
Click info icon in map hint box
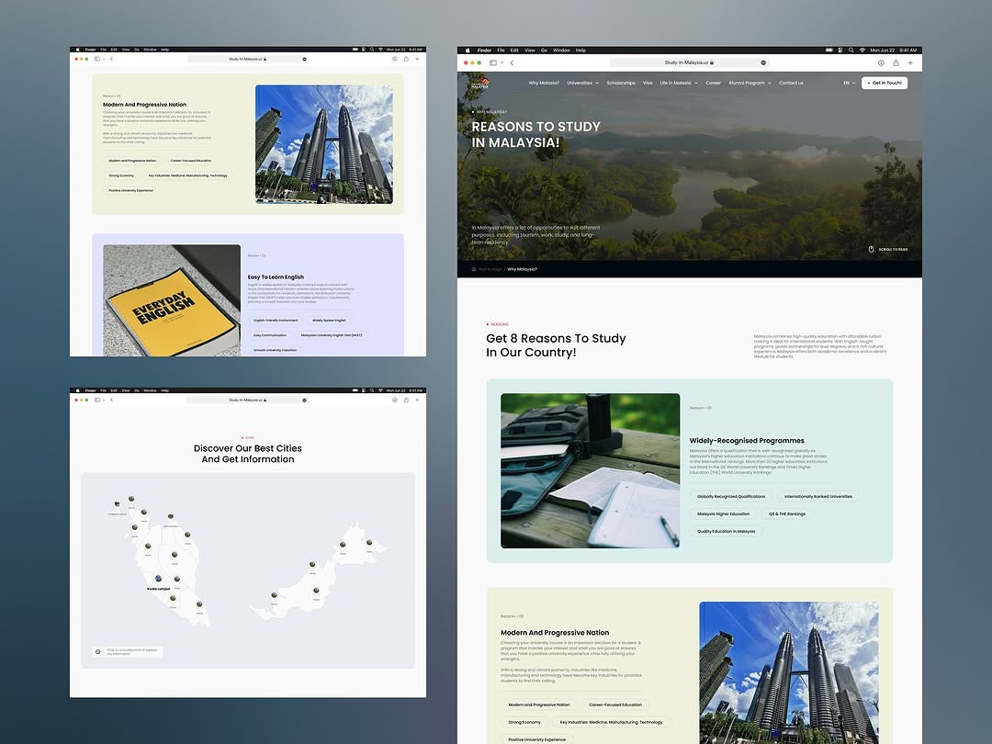pyautogui.click(x=98, y=651)
